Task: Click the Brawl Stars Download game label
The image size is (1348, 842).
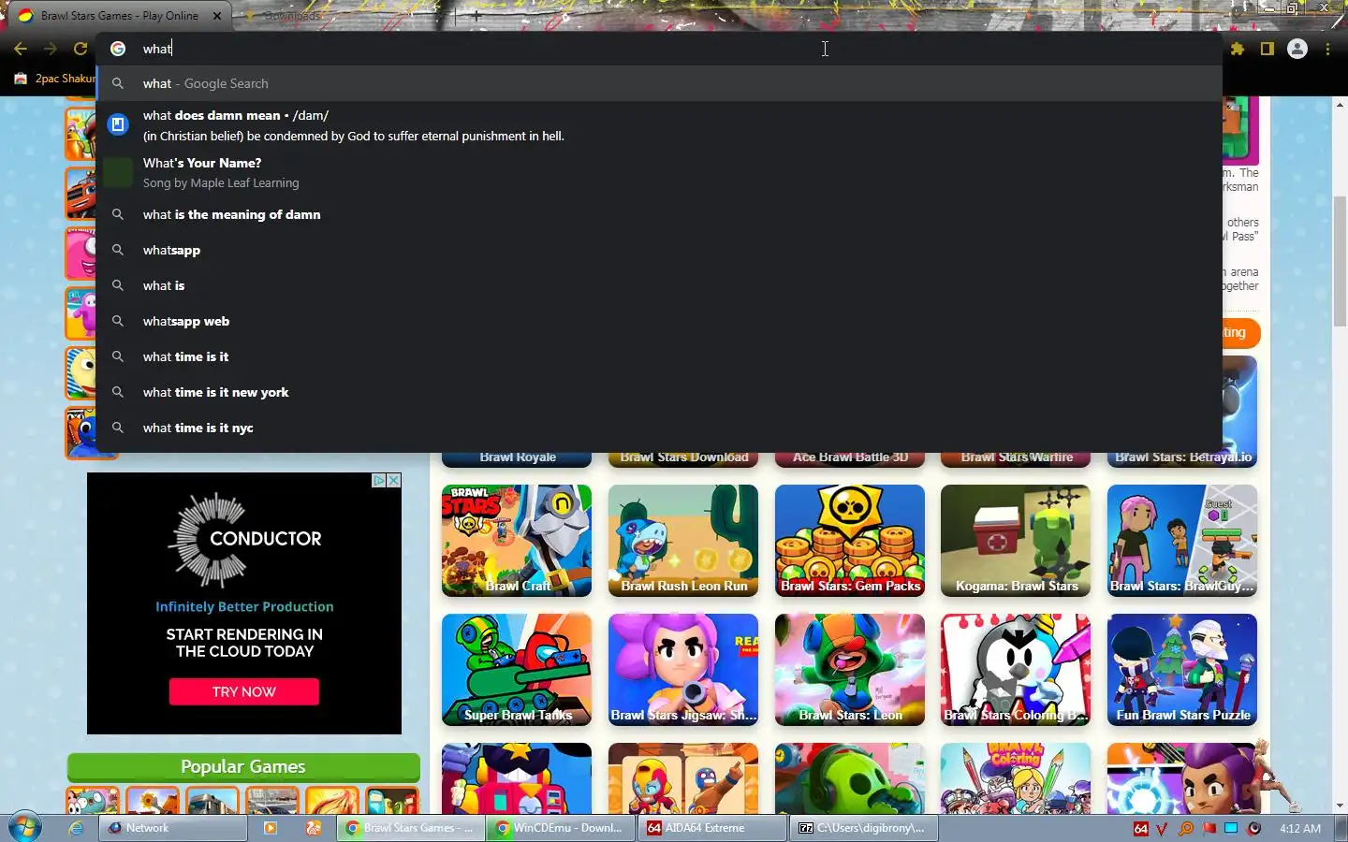Action: [x=683, y=457]
